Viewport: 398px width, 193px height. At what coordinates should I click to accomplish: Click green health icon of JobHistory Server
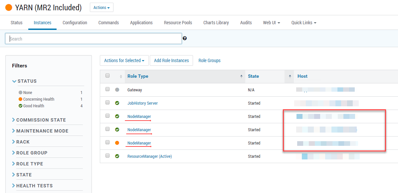click(117, 103)
